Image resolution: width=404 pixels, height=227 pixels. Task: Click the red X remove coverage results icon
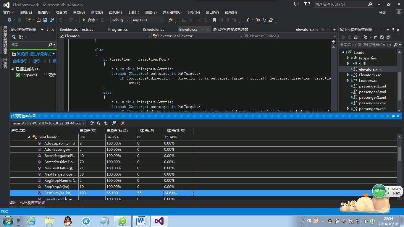[123, 123]
